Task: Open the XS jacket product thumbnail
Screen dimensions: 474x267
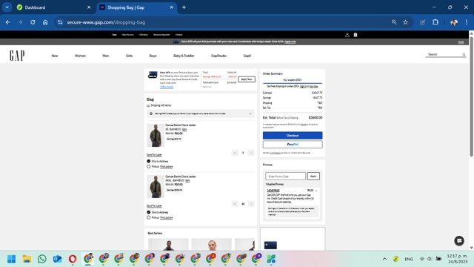Action: pos(156,135)
